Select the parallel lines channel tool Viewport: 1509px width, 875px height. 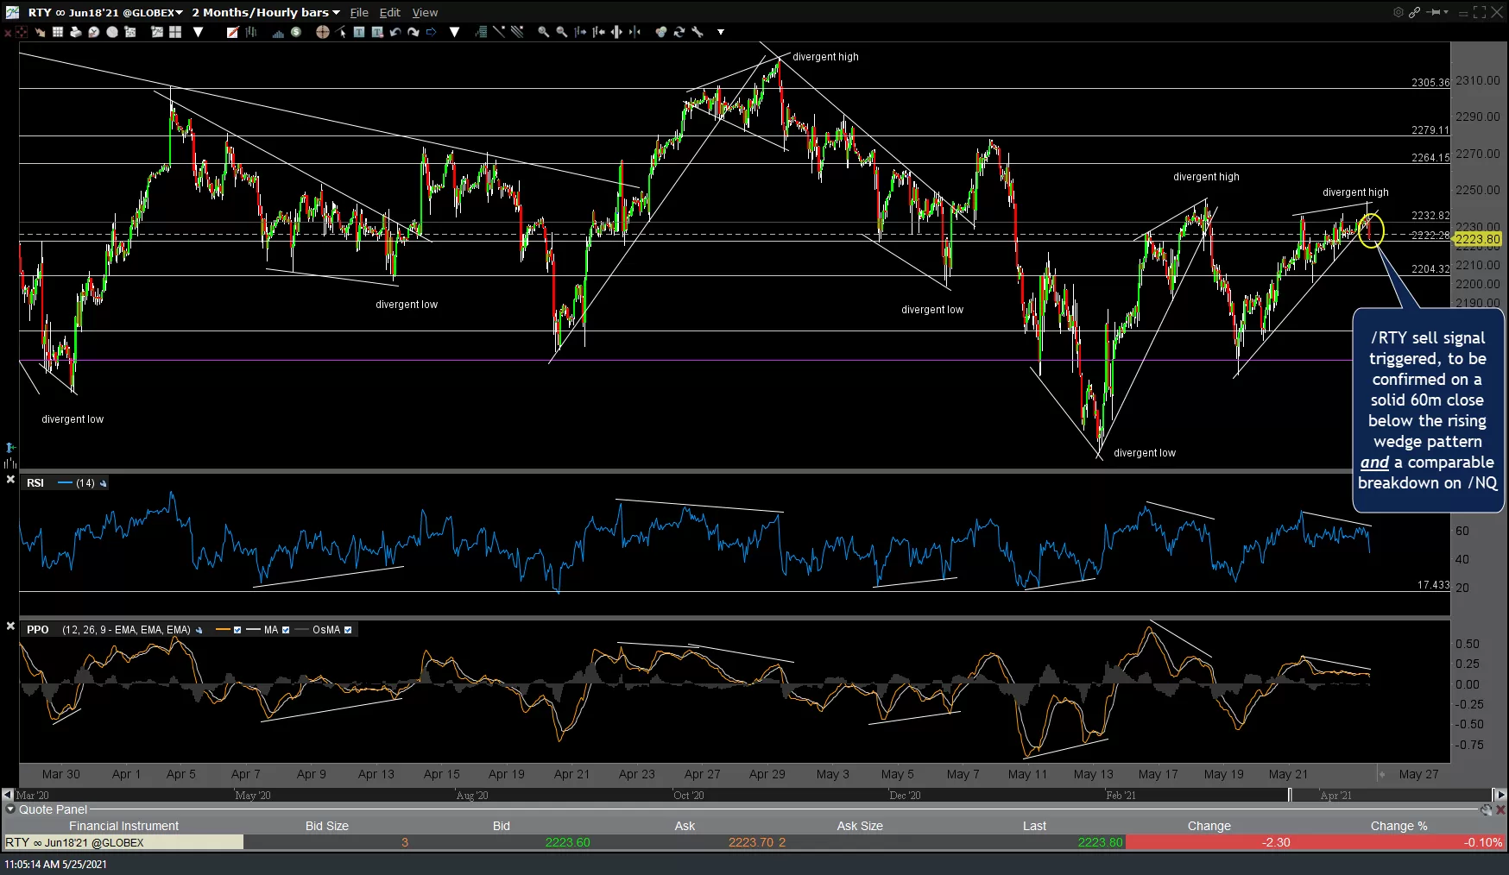click(517, 32)
